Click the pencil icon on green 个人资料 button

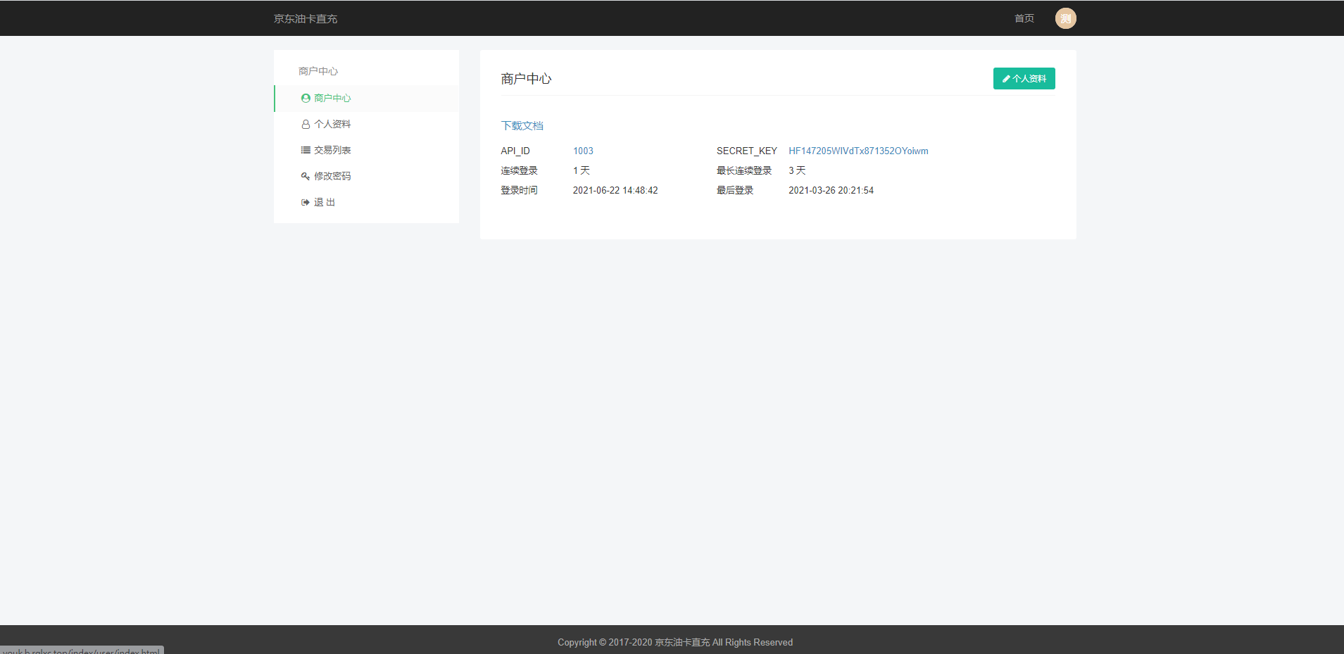[1006, 79]
